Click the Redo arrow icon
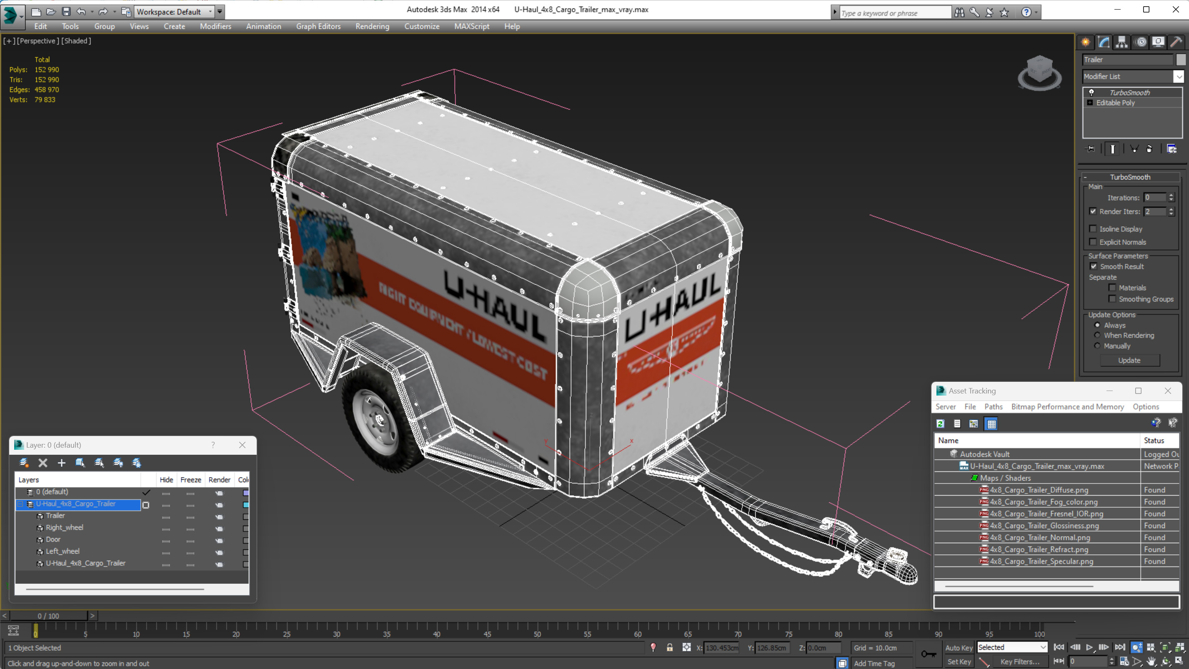 point(103,12)
